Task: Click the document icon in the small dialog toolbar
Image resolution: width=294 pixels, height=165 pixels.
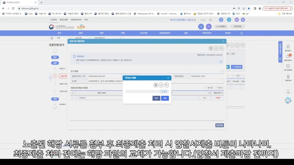Action: [156, 85]
